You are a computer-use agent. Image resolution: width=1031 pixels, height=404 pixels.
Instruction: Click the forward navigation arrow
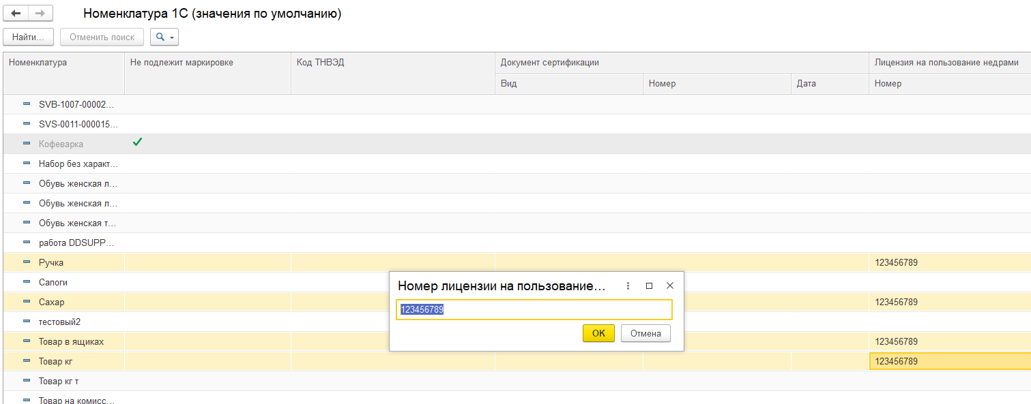(x=40, y=14)
